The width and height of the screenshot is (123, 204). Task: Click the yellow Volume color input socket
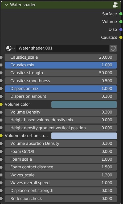[x=1, y=104]
